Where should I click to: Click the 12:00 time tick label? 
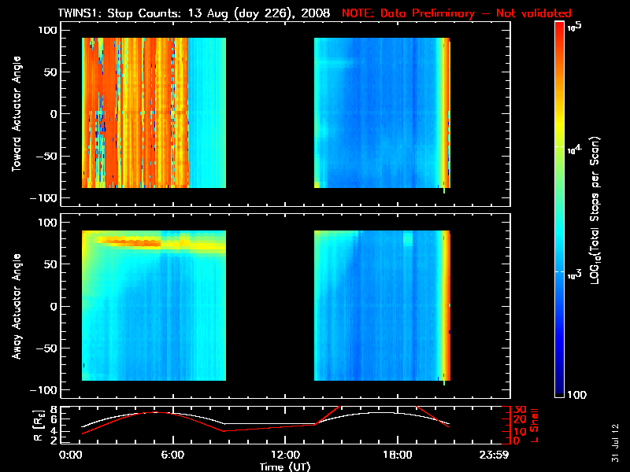pyautogui.click(x=285, y=455)
